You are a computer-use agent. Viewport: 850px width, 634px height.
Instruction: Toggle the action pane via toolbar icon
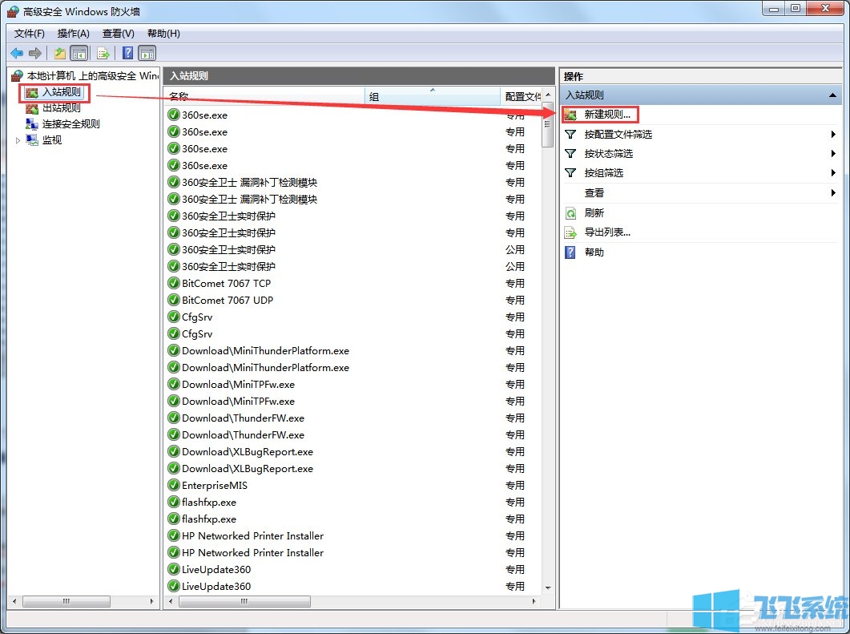click(x=147, y=53)
